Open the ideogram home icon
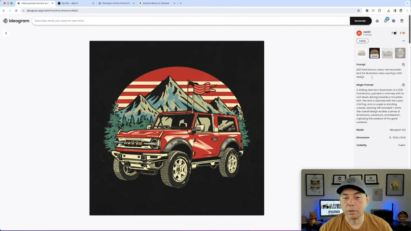Image resolution: width=411 pixels, height=231 pixels. tap(377, 21)
